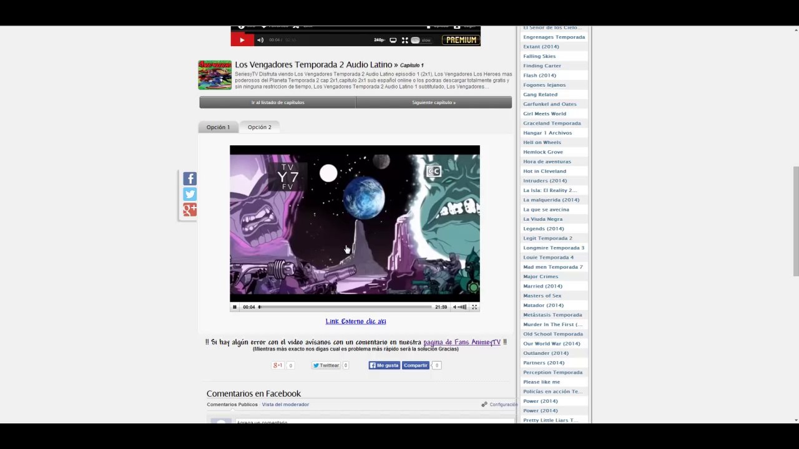Share on Google Plus floating icon
Viewport: 799px width, 449px height.
point(190,210)
